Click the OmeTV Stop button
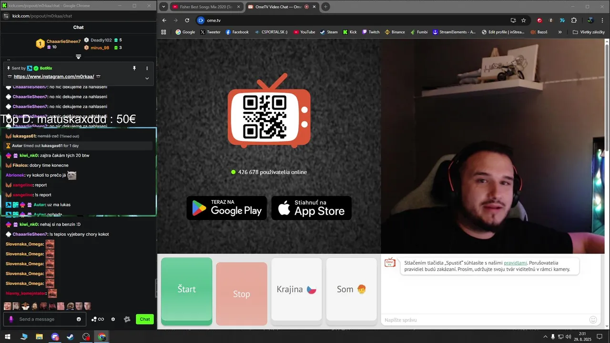The image size is (610, 343). coord(242,294)
